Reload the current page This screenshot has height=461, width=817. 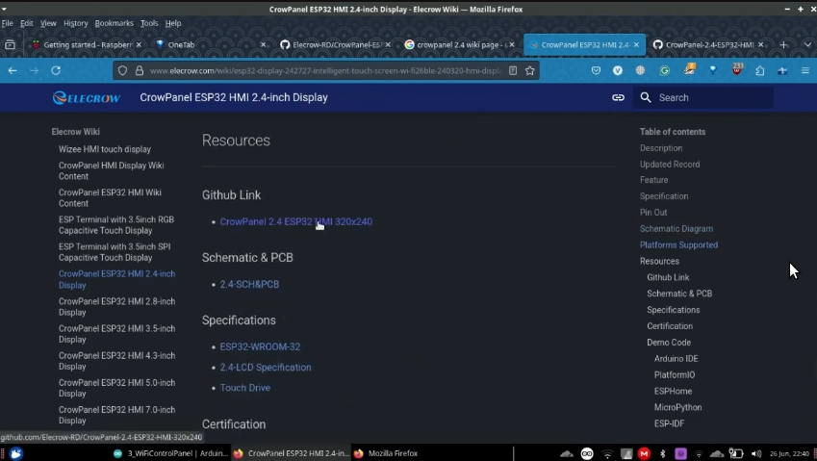tap(56, 70)
